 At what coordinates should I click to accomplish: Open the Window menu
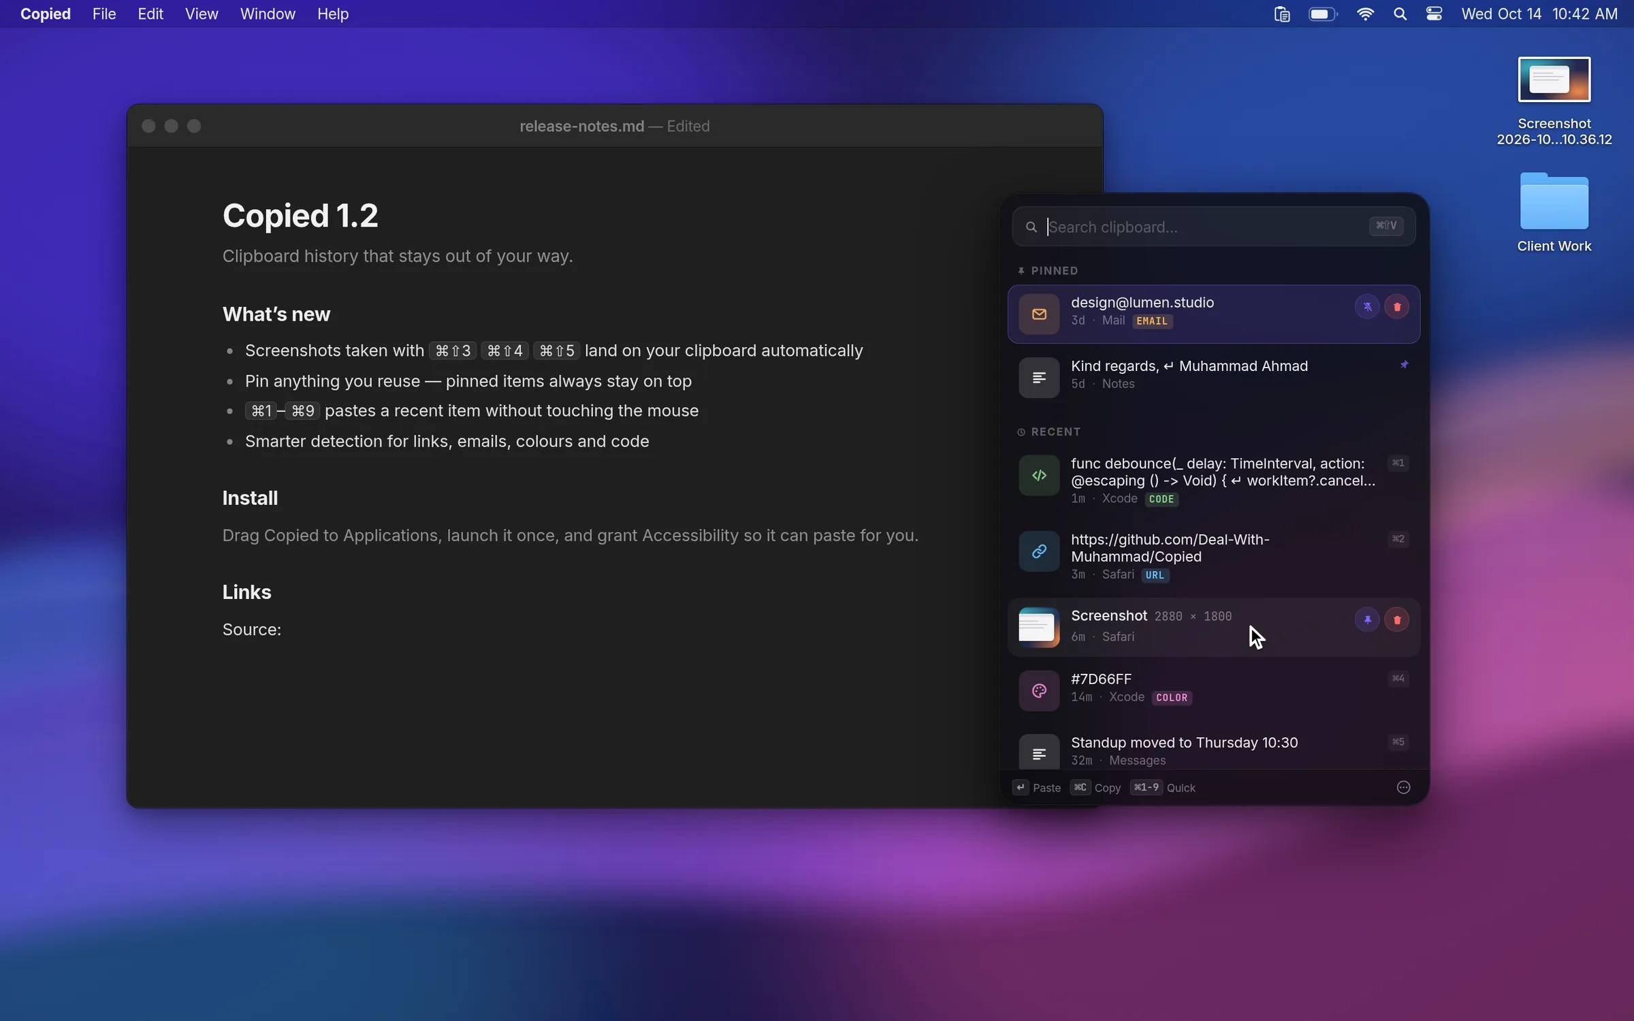[268, 14]
